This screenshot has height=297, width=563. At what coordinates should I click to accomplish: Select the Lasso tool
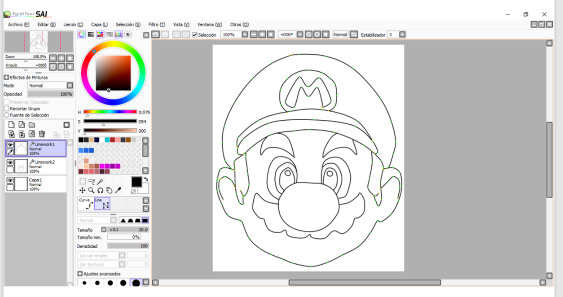(x=92, y=182)
